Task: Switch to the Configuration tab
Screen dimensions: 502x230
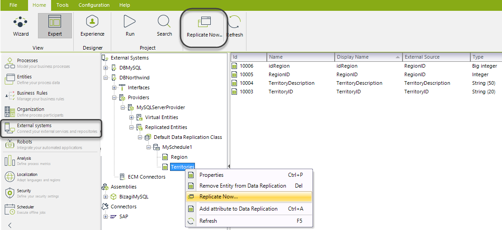Action: point(94,5)
